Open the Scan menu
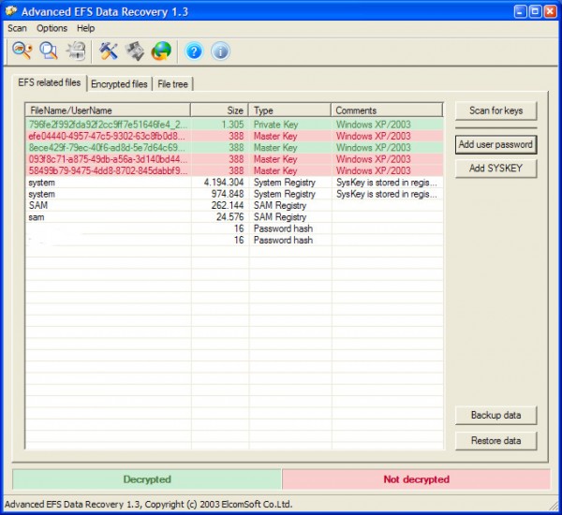 point(17,29)
